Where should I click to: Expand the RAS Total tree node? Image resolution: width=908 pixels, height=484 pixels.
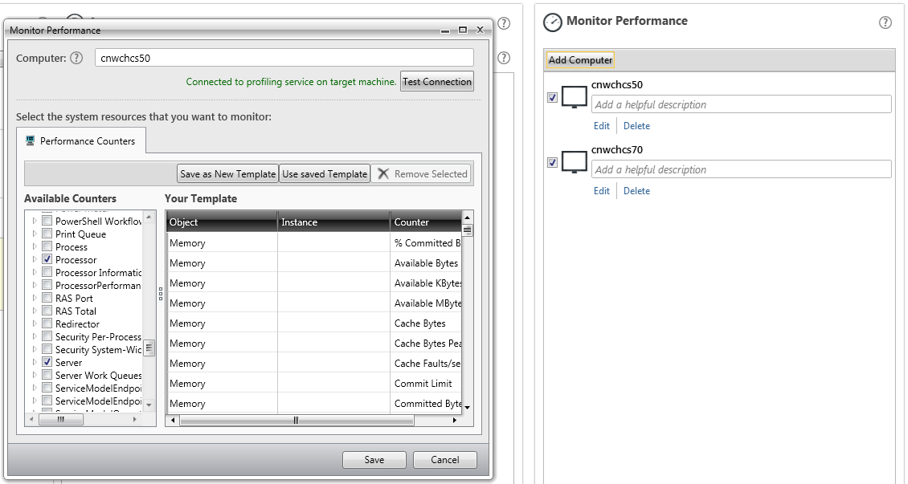(x=35, y=311)
